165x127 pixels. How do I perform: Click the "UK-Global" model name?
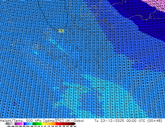point(75,121)
